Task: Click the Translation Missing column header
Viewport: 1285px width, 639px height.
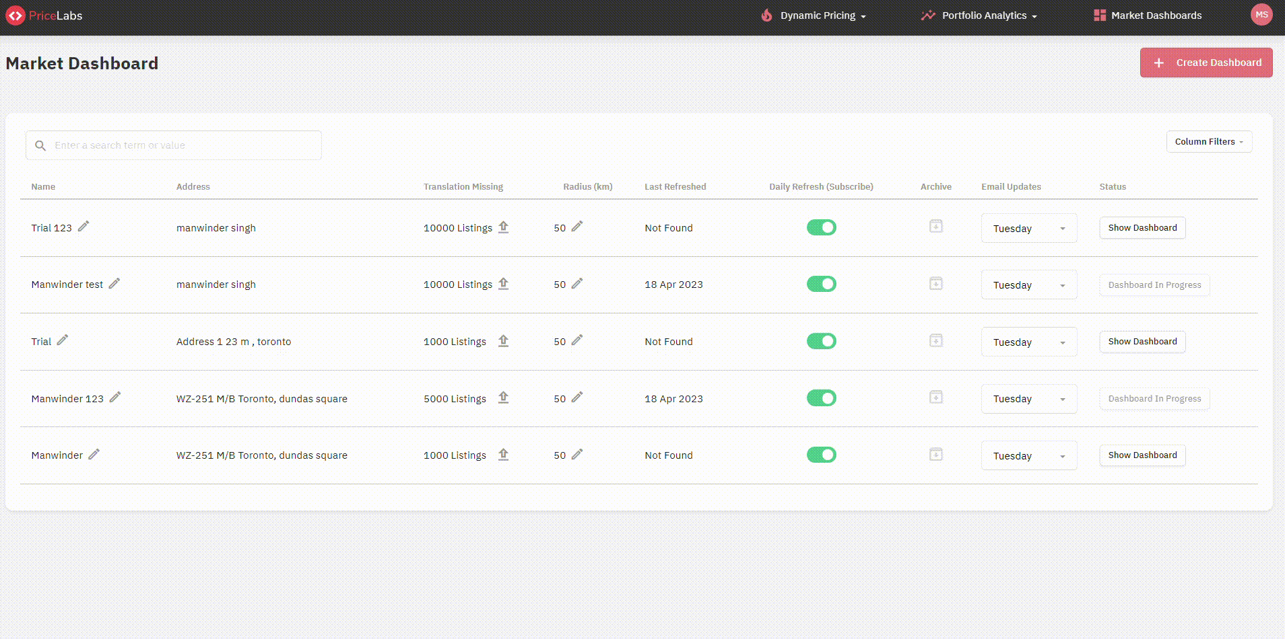Action: pyautogui.click(x=463, y=186)
